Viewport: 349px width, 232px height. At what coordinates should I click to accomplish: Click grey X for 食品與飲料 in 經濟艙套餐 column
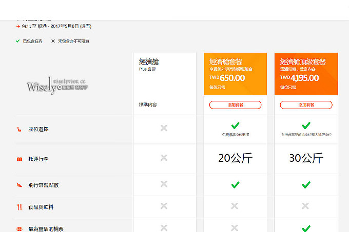coord(235,206)
